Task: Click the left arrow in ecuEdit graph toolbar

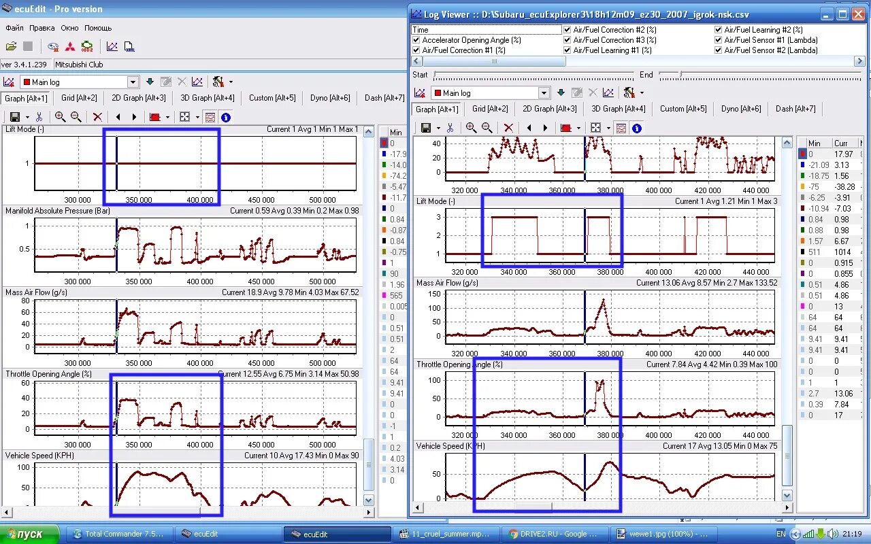Action: [118, 117]
